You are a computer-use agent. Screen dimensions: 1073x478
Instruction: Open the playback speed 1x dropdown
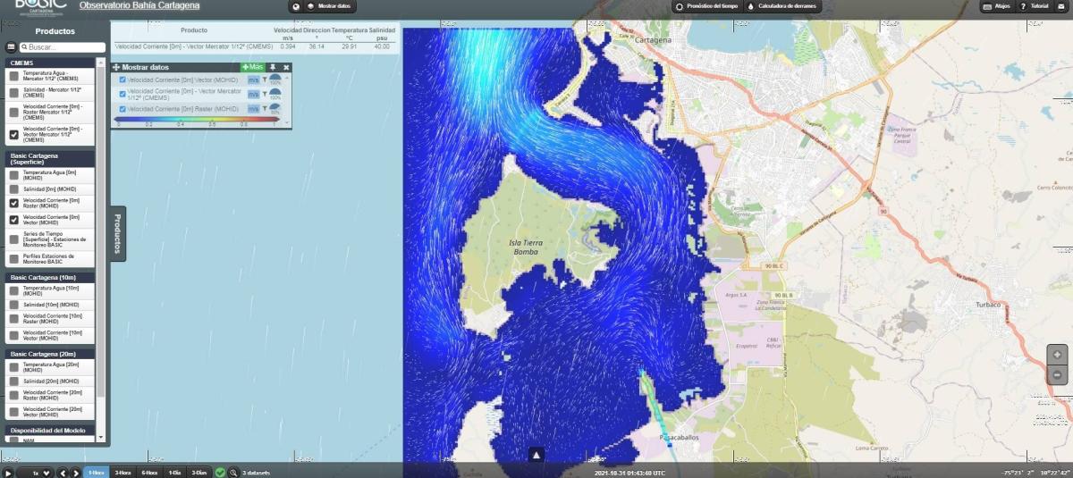point(41,473)
